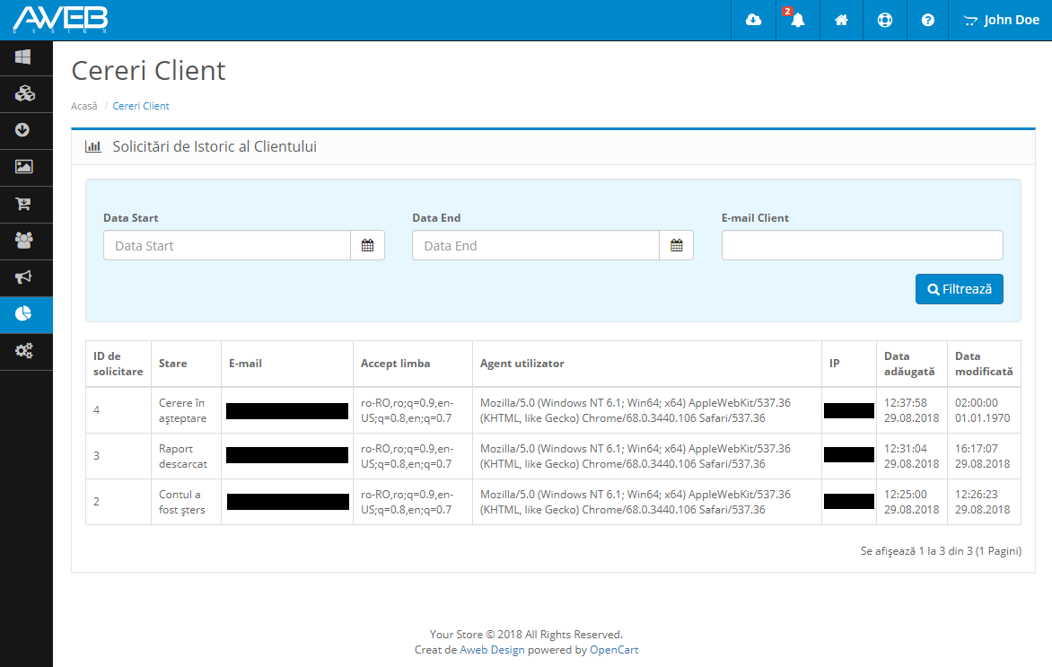Open the settings gears sidebar icon
Screen dimensions: 1052x667
pos(24,351)
